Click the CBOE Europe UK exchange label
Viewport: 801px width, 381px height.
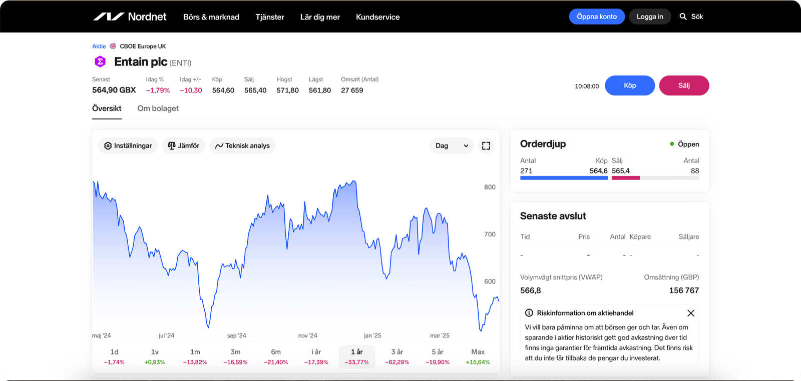[143, 46]
